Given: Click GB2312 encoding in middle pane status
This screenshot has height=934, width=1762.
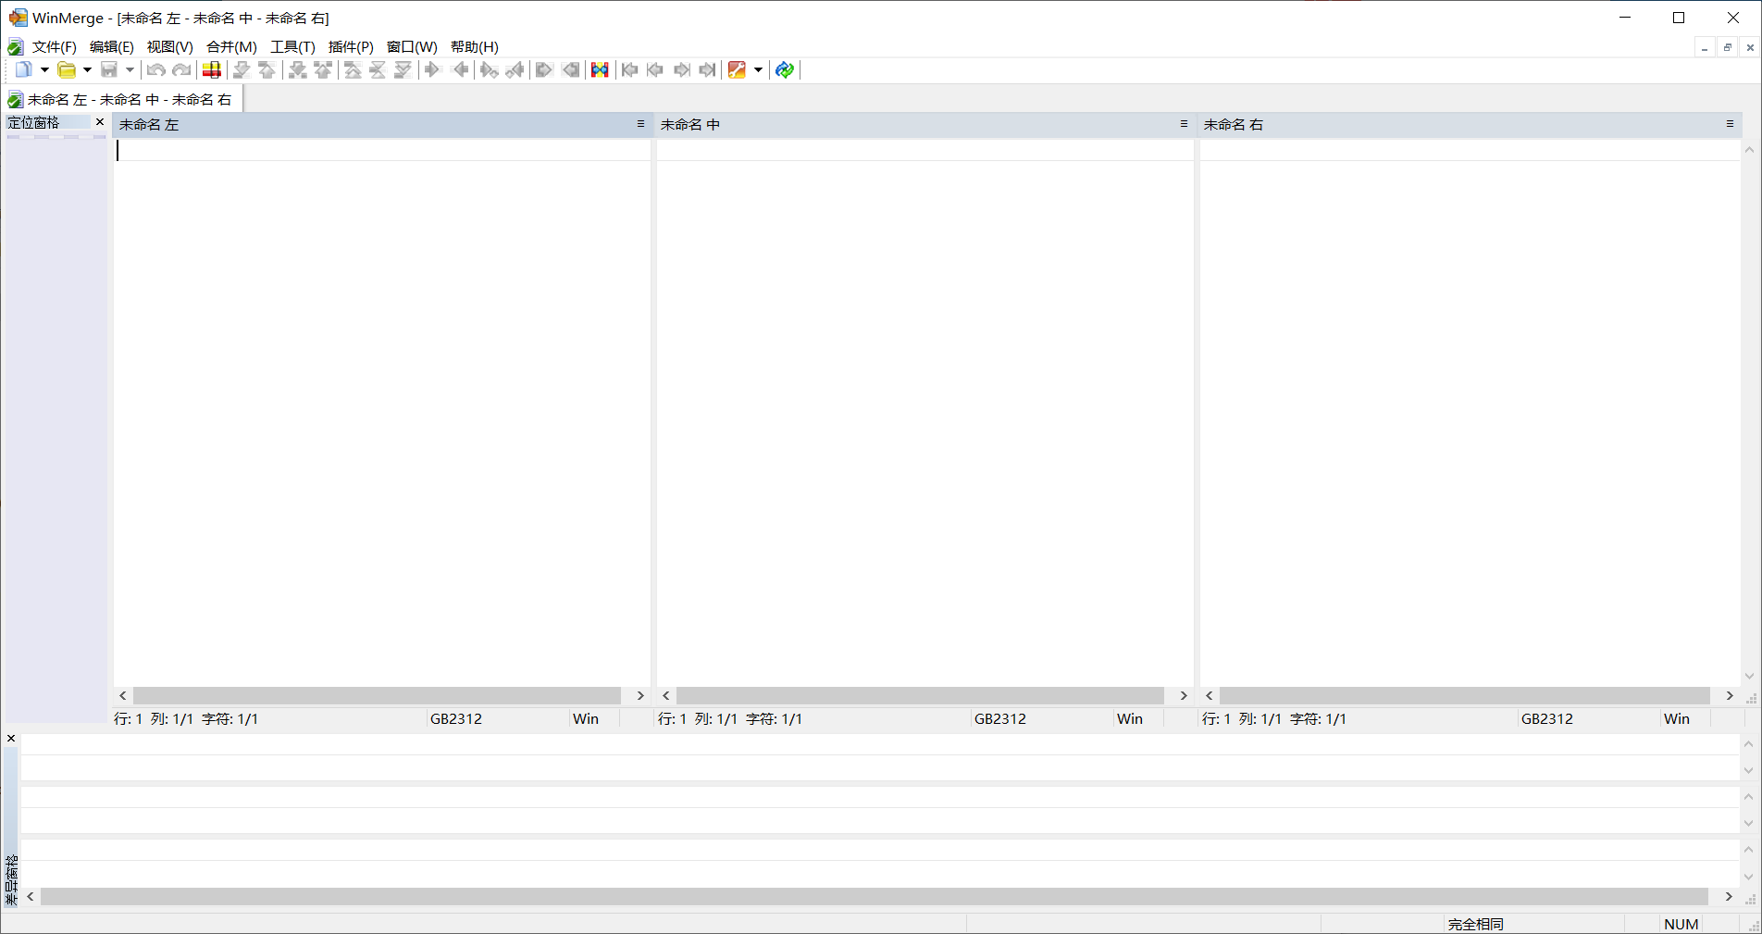Looking at the screenshot, I should coord(1000,719).
